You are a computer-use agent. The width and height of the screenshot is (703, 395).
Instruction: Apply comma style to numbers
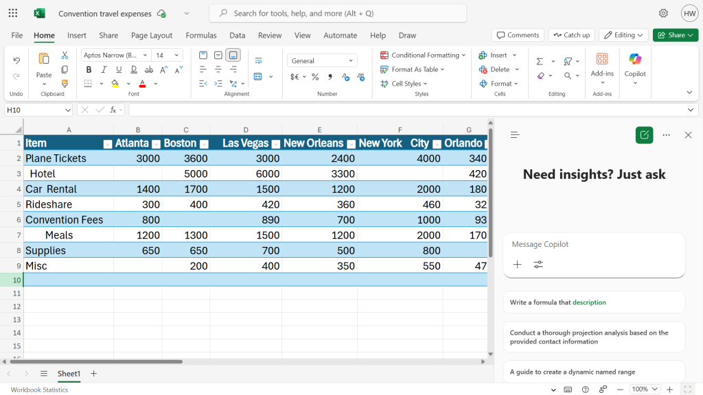coord(330,77)
